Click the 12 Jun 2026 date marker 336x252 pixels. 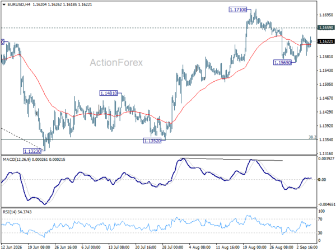(12, 248)
